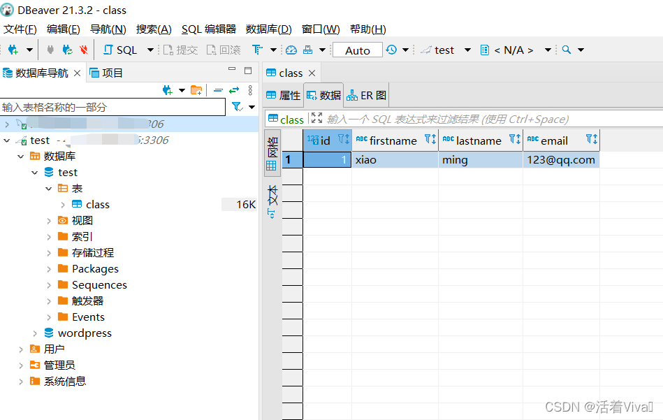Screen dimensions: 663x420
Task: Open the 导航(N) menu
Action: pos(108,29)
